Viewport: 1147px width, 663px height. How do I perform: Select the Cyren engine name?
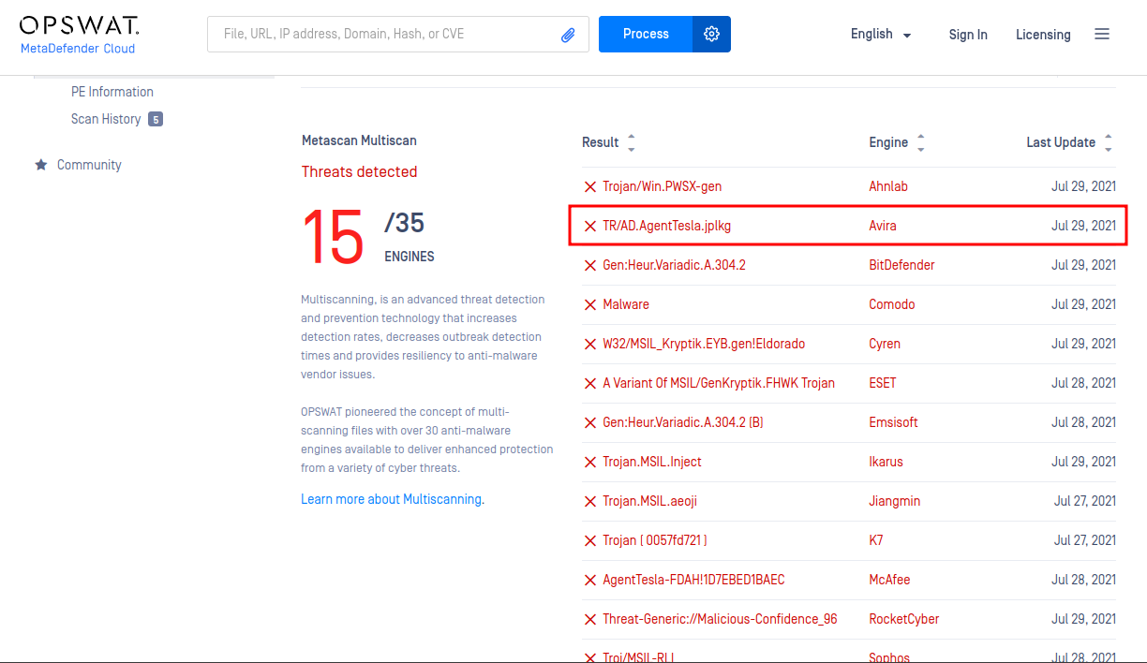click(x=885, y=344)
